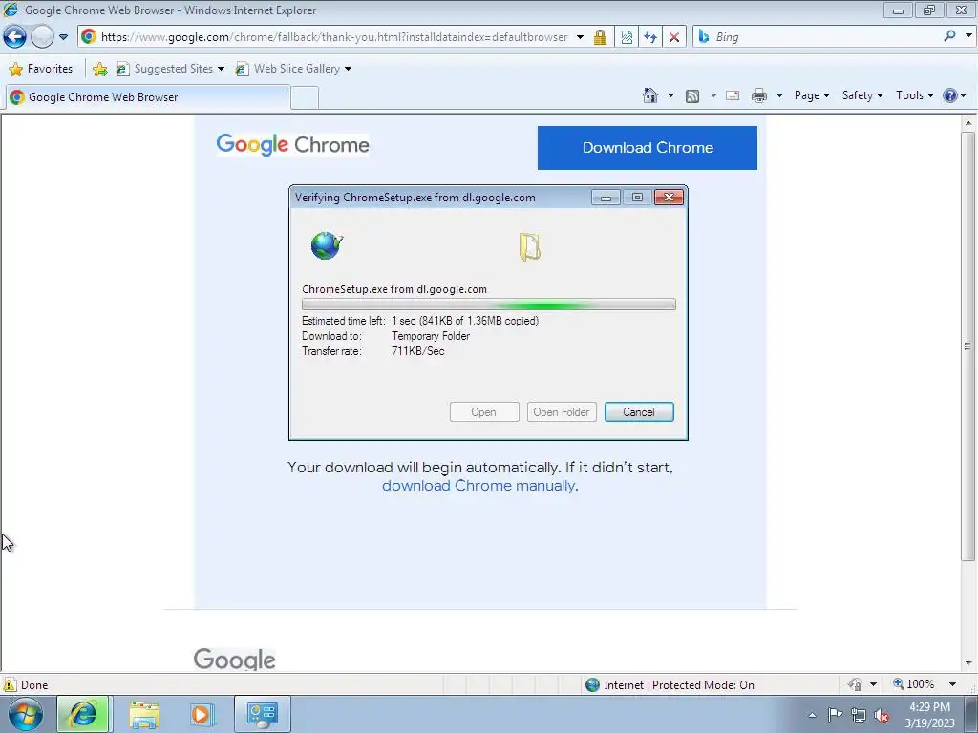
Task: Click the control panel taskbar icon
Action: tap(261, 714)
